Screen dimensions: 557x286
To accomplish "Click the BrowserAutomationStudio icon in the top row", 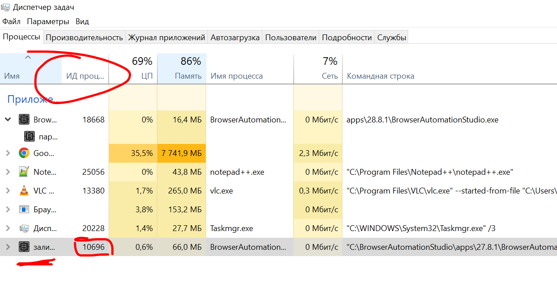I will 24,119.
